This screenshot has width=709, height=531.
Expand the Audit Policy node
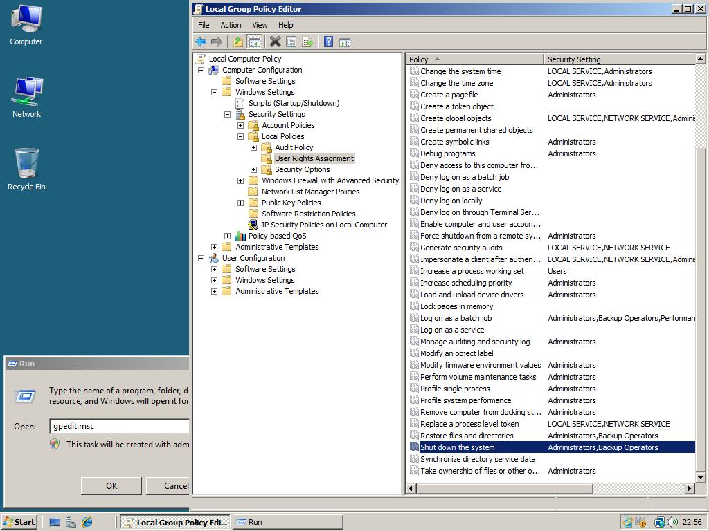pos(253,148)
